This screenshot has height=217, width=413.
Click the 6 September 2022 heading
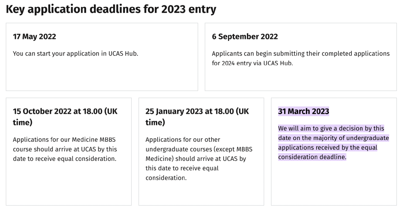[x=245, y=37]
